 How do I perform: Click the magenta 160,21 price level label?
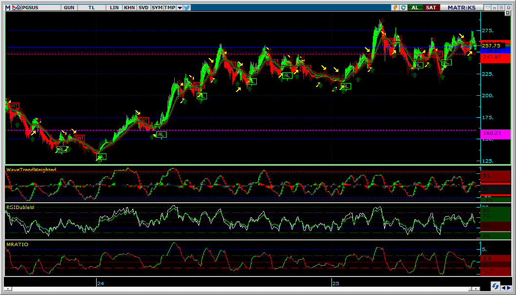(495, 134)
